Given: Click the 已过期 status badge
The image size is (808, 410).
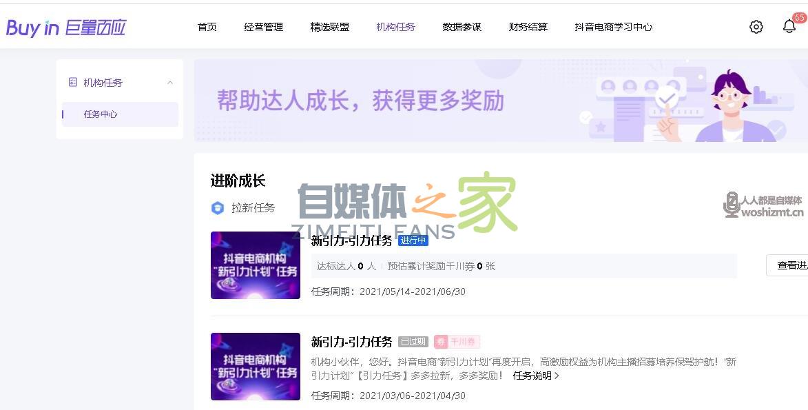Looking at the screenshot, I should click(x=413, y=342).
